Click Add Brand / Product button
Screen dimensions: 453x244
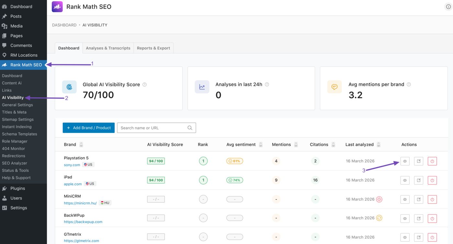[89, 128]
